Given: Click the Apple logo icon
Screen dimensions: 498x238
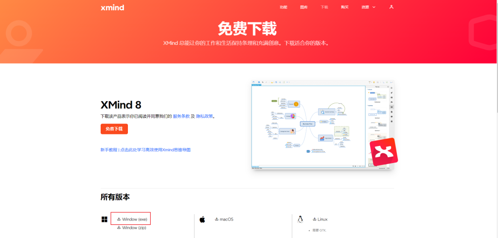Looking at the screenshot, I should click(x=202, y=219).
